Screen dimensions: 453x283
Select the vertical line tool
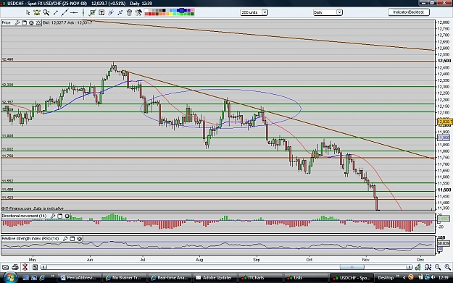[83, 12]
